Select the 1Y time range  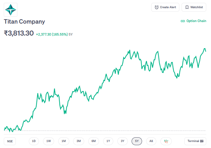point(108,141)
